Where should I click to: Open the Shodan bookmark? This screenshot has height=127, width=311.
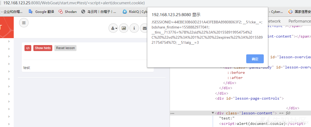point(67,12)
